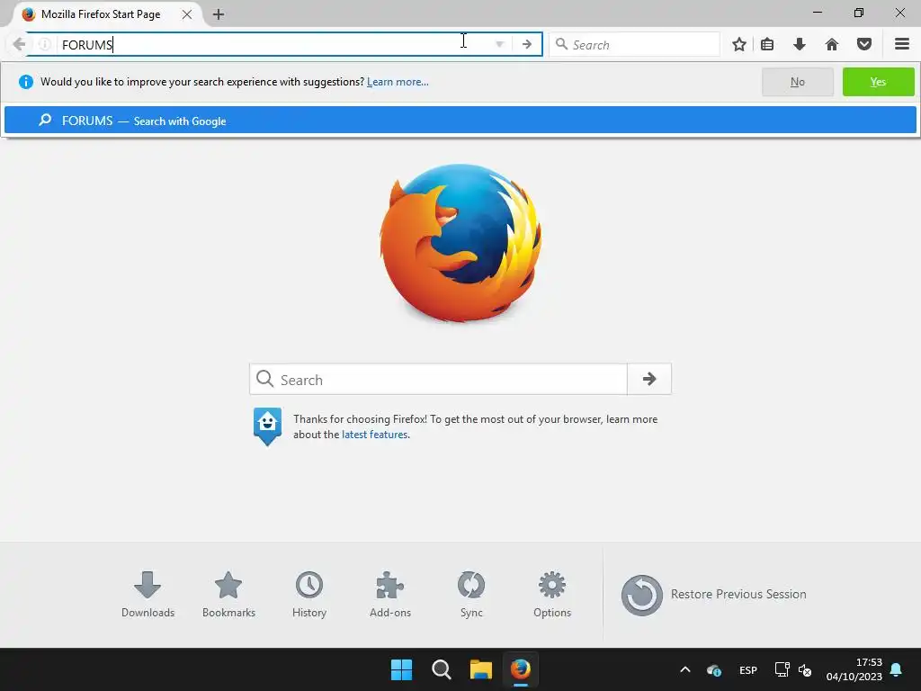Show bookmarks list menu icon
Image resolution: width=921 pixels, height=691 pixels.
(767, 44)
